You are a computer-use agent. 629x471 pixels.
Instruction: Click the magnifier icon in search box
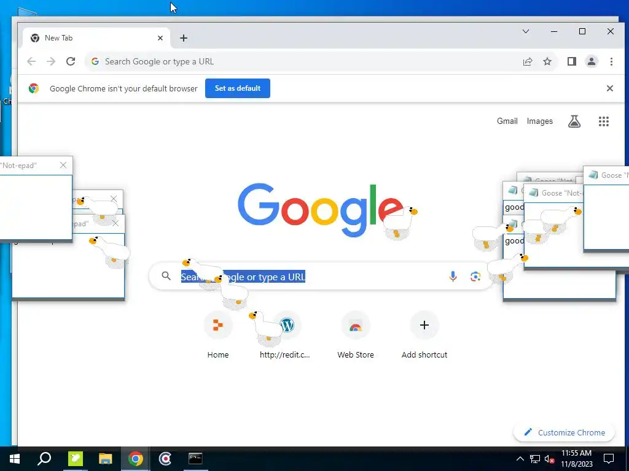pyautogui.click(x=166, y=276)
